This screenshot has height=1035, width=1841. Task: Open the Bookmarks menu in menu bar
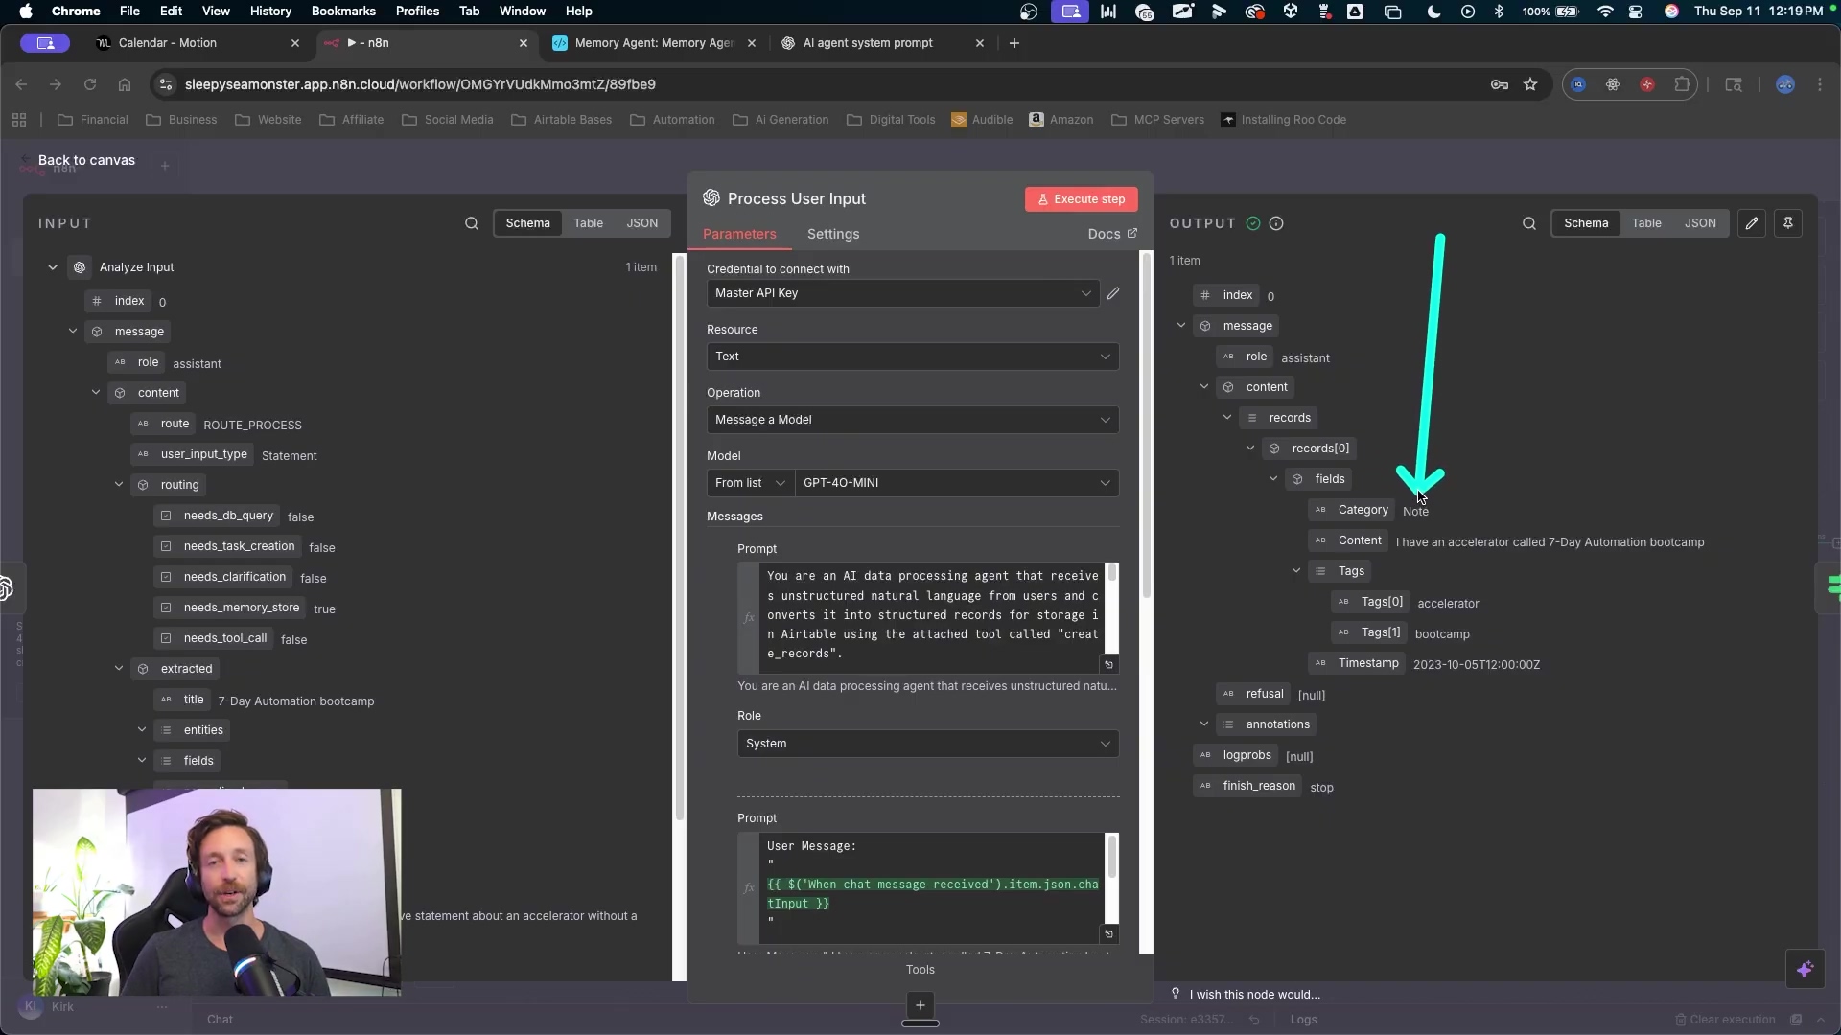click(x=342, y=11)
